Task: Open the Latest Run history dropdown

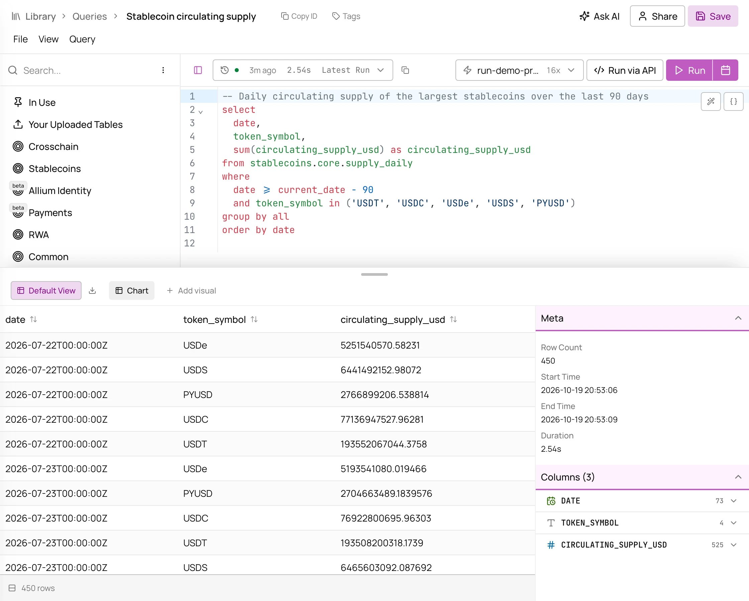Action: [x=303, y=70]
